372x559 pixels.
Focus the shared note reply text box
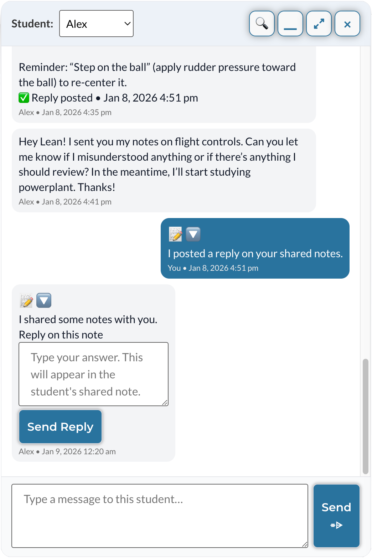93,374
